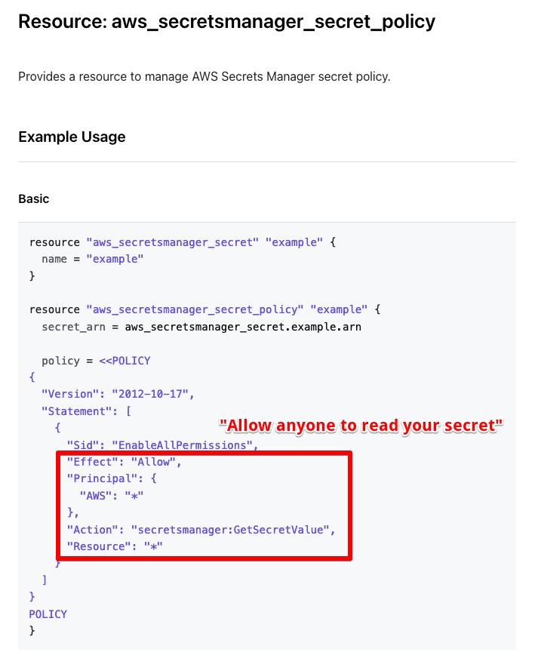Viewport: 535px width, 655px height.
Task: Click the "Example Usage" heading
Action: (x=72, y=137)
